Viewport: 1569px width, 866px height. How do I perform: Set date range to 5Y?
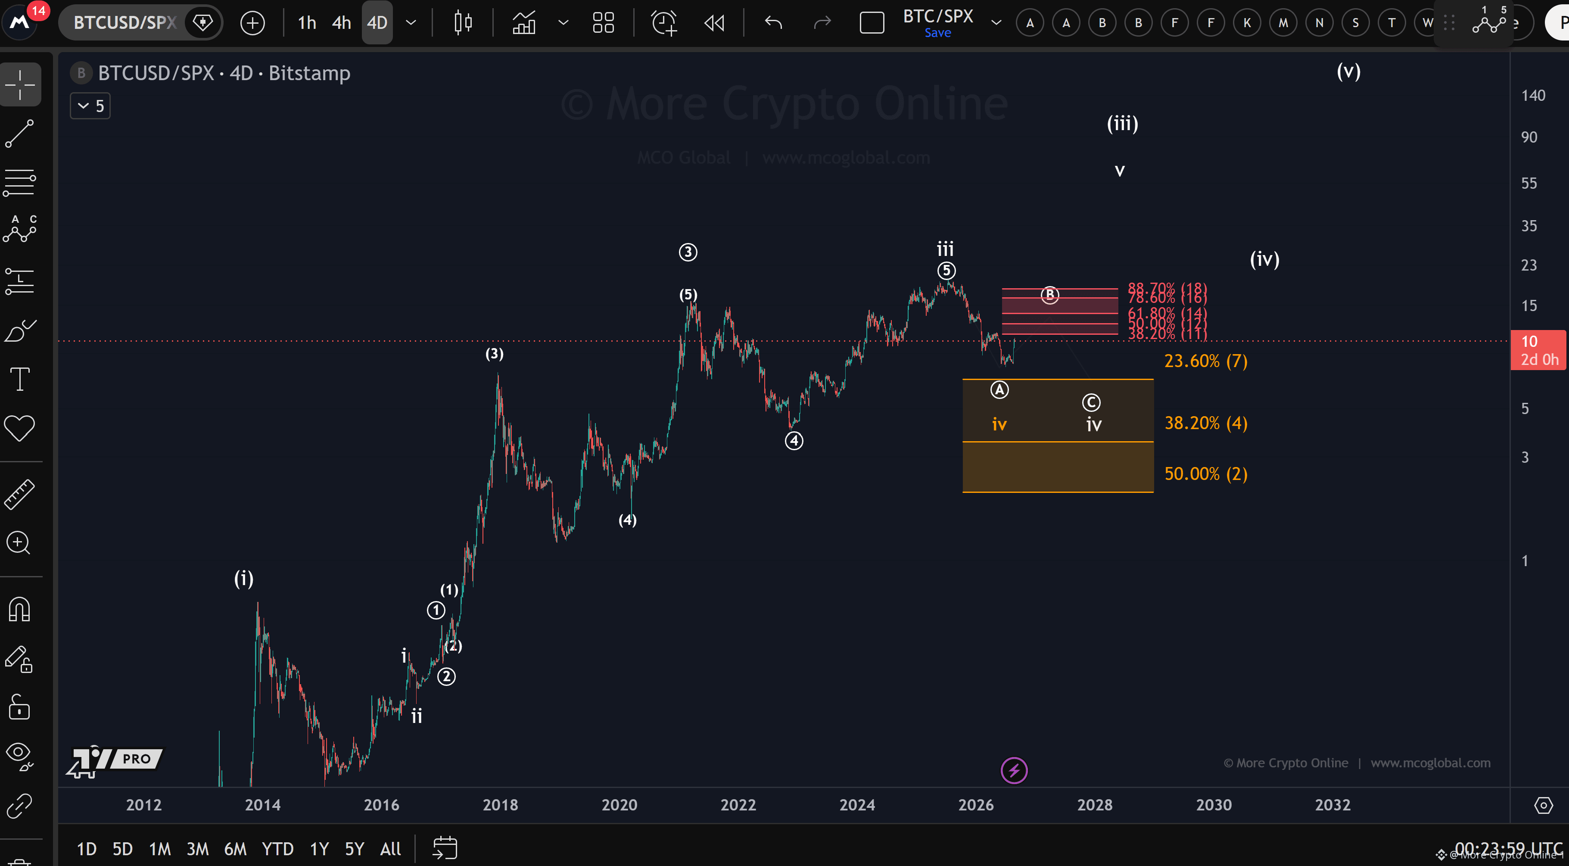click(x=355, y=848)
